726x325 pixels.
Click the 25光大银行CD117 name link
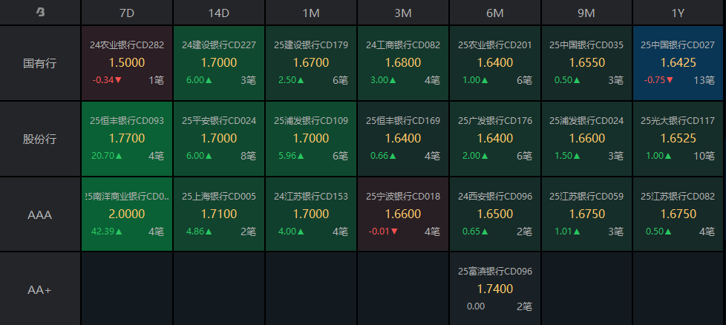click(x=678, y=120)
